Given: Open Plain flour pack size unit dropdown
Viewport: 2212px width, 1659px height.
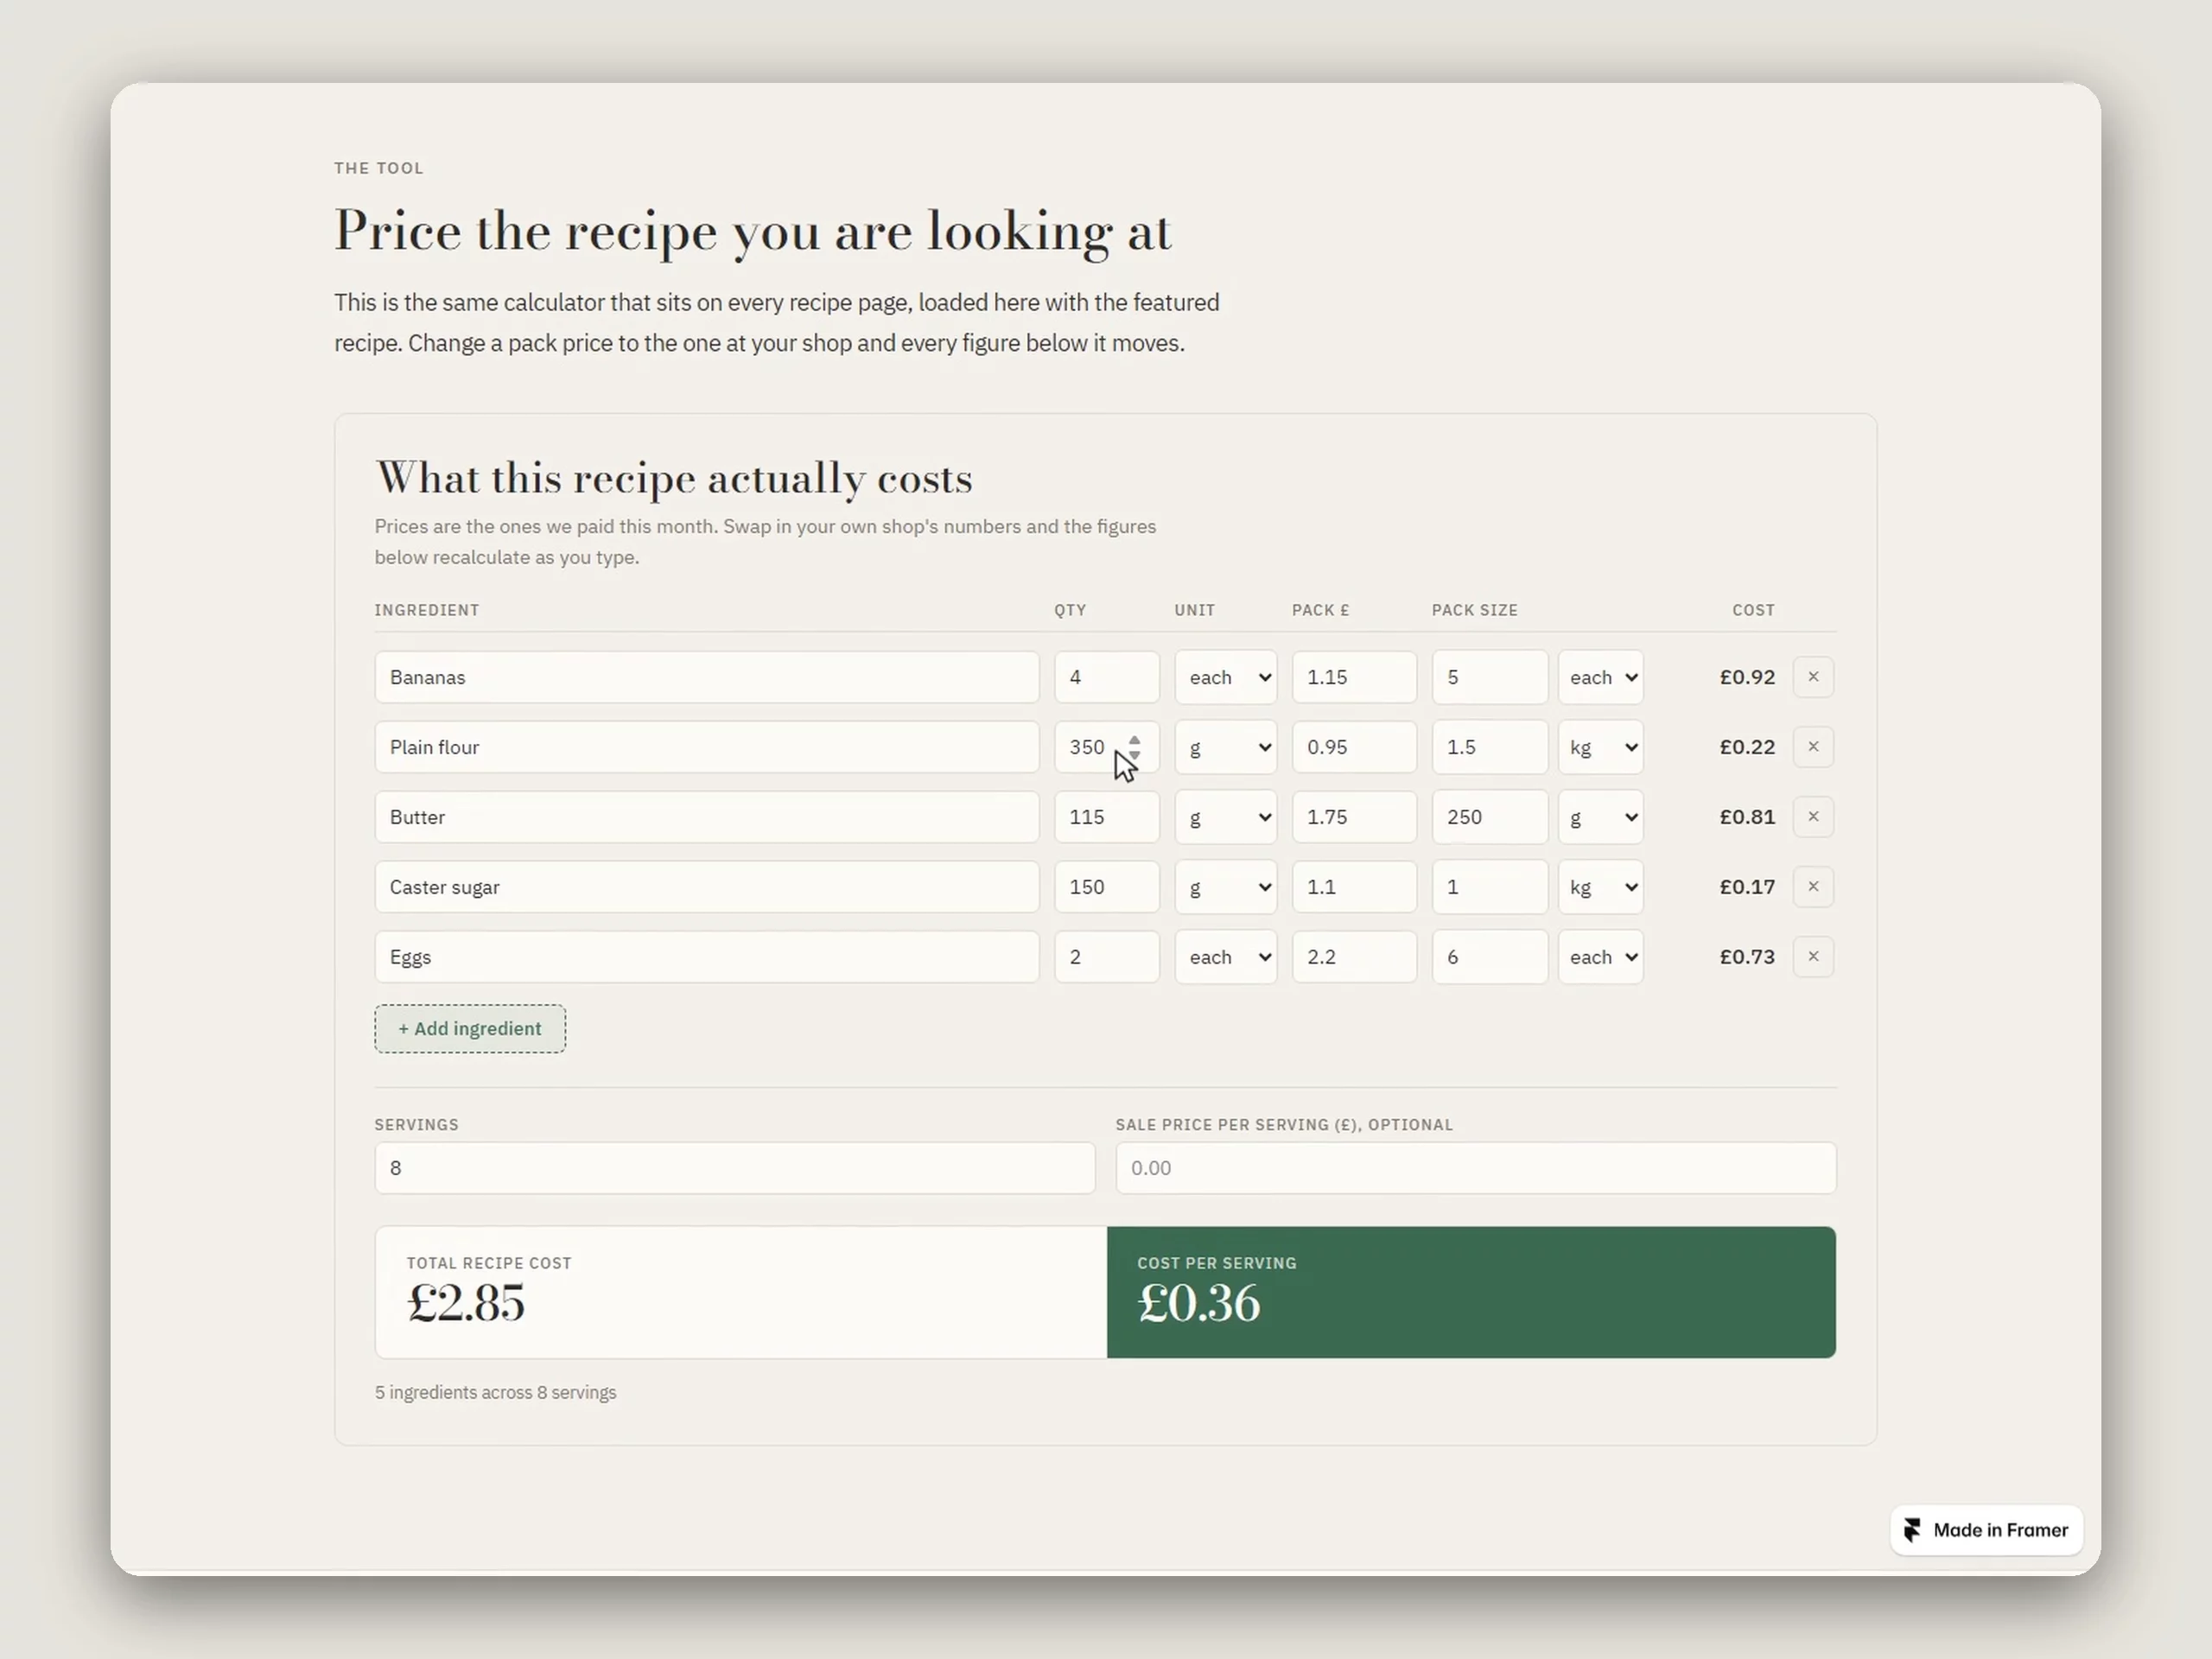Looking at the screenshot, I should (1600, 747).
